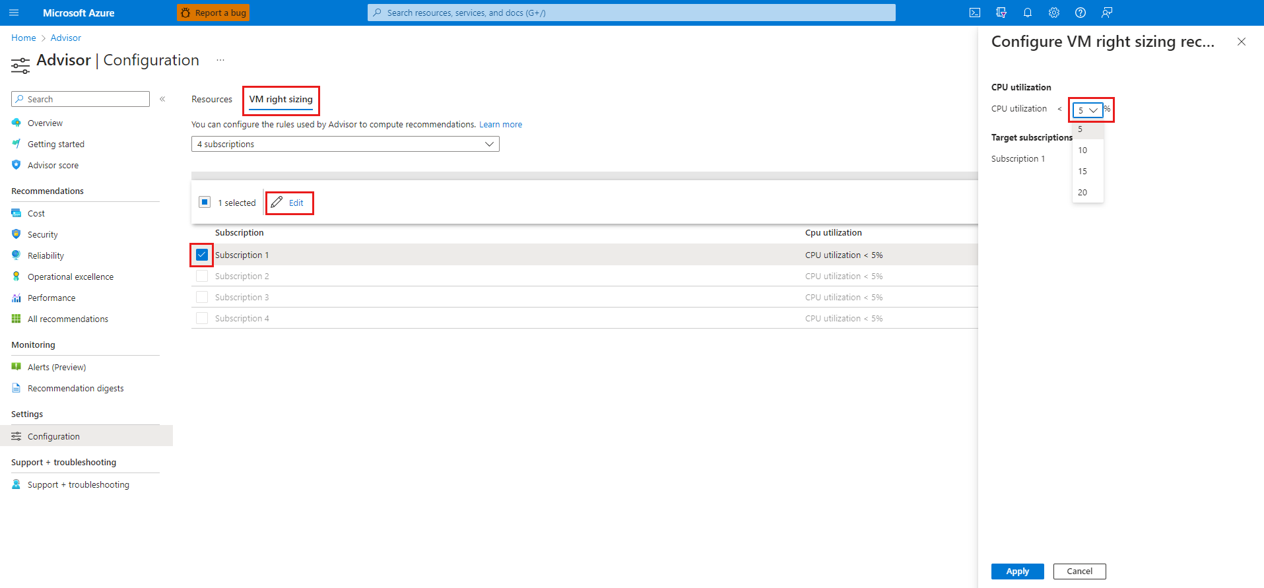Screen dimensions: 1264x588
Task: Click the Report a bug button
Action: [x=213, y=13]
